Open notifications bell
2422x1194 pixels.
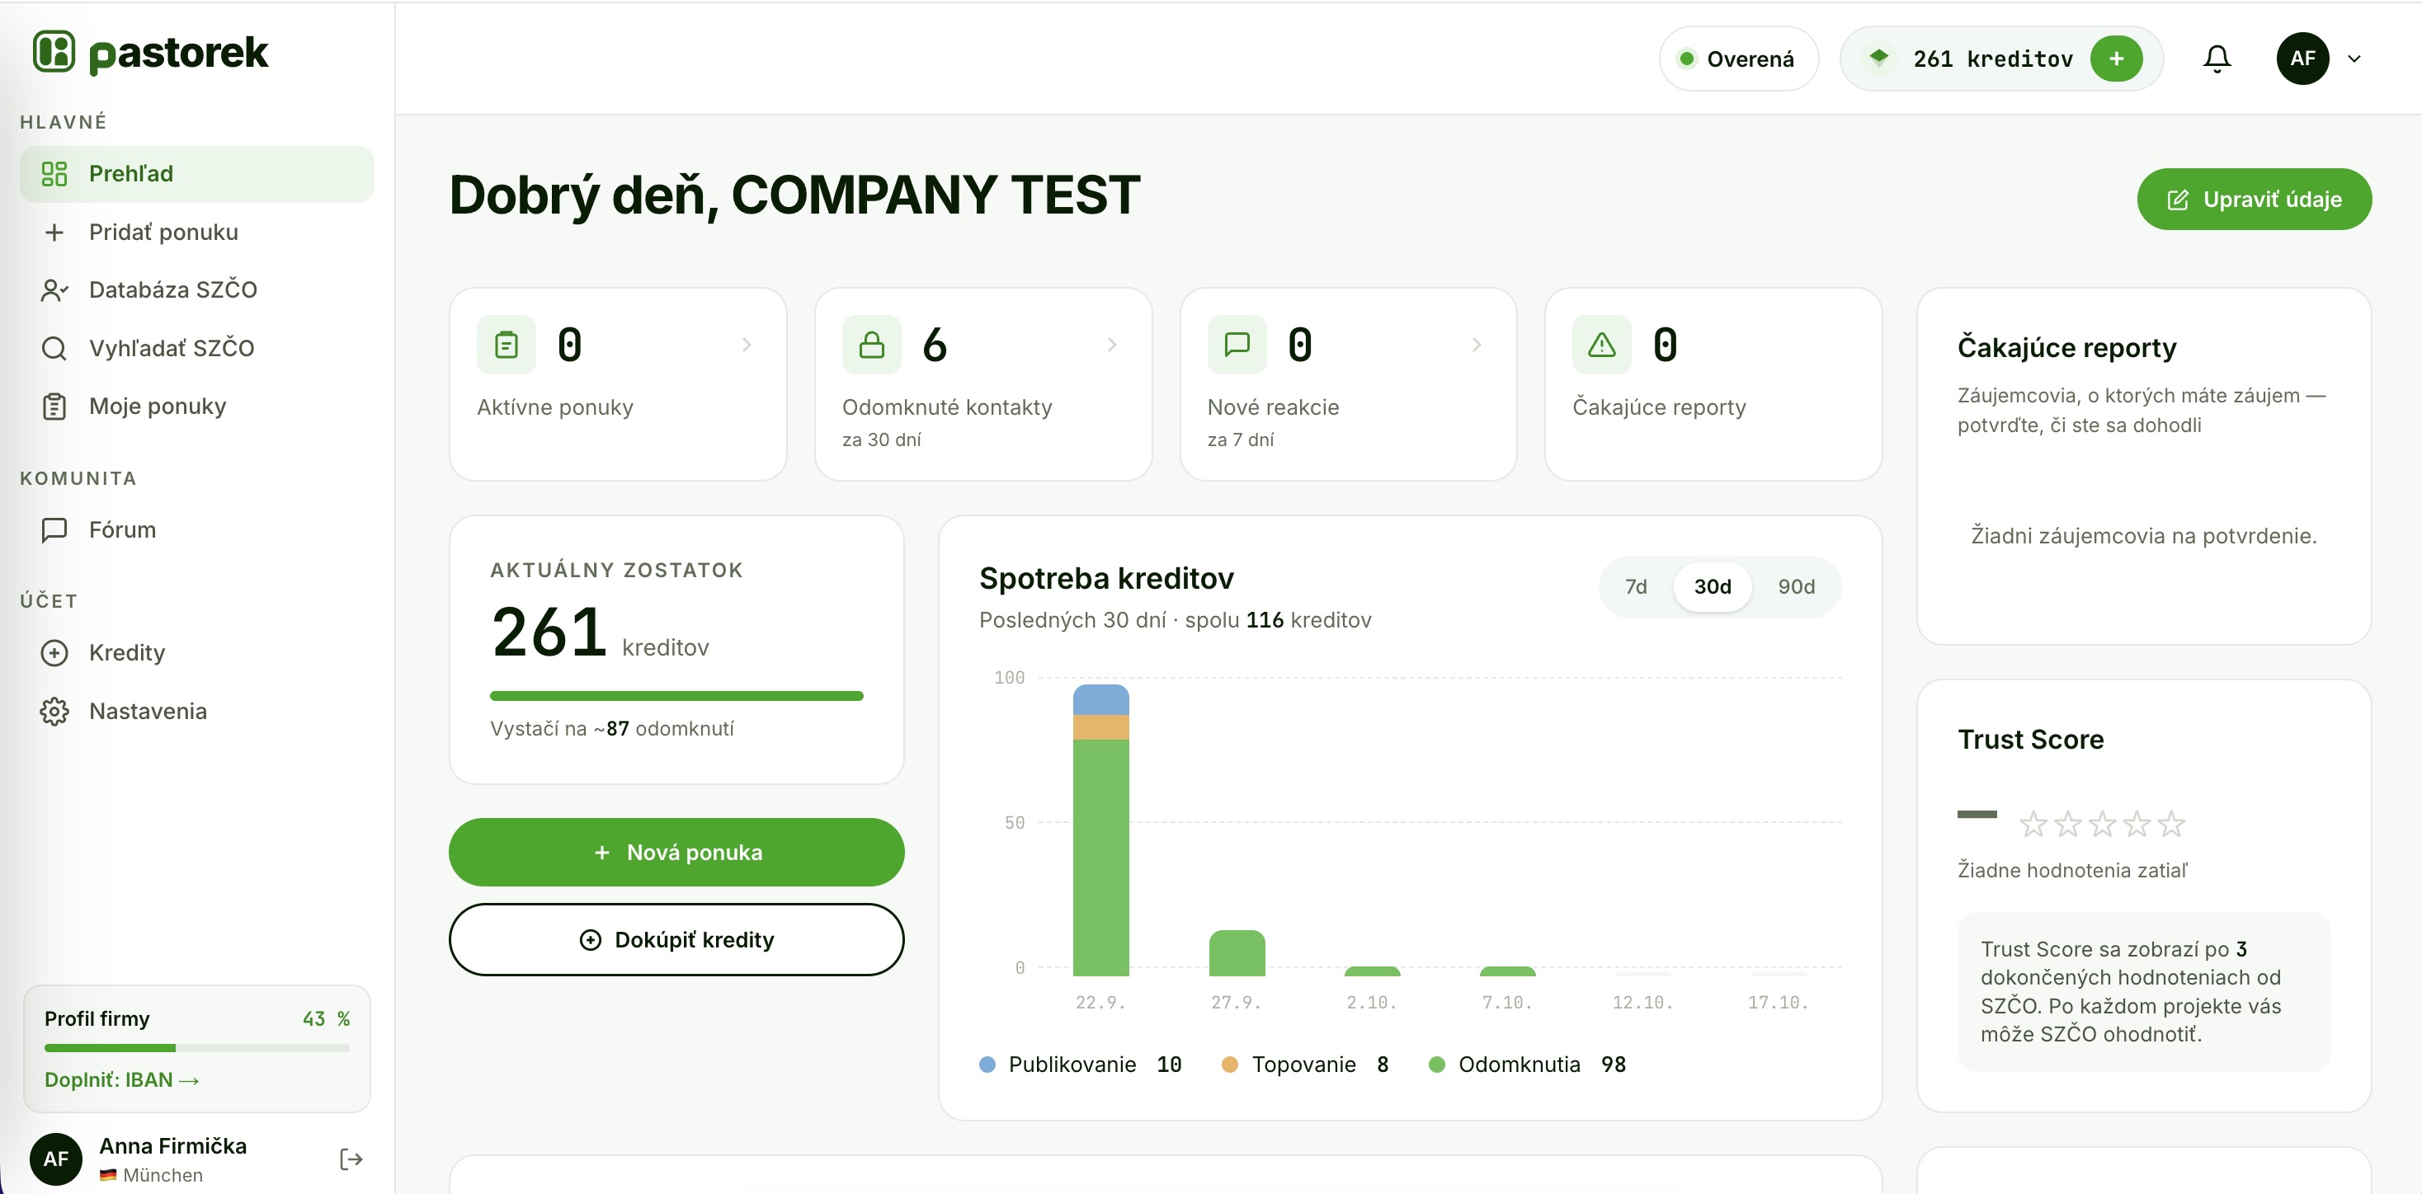coord(2216,59)
